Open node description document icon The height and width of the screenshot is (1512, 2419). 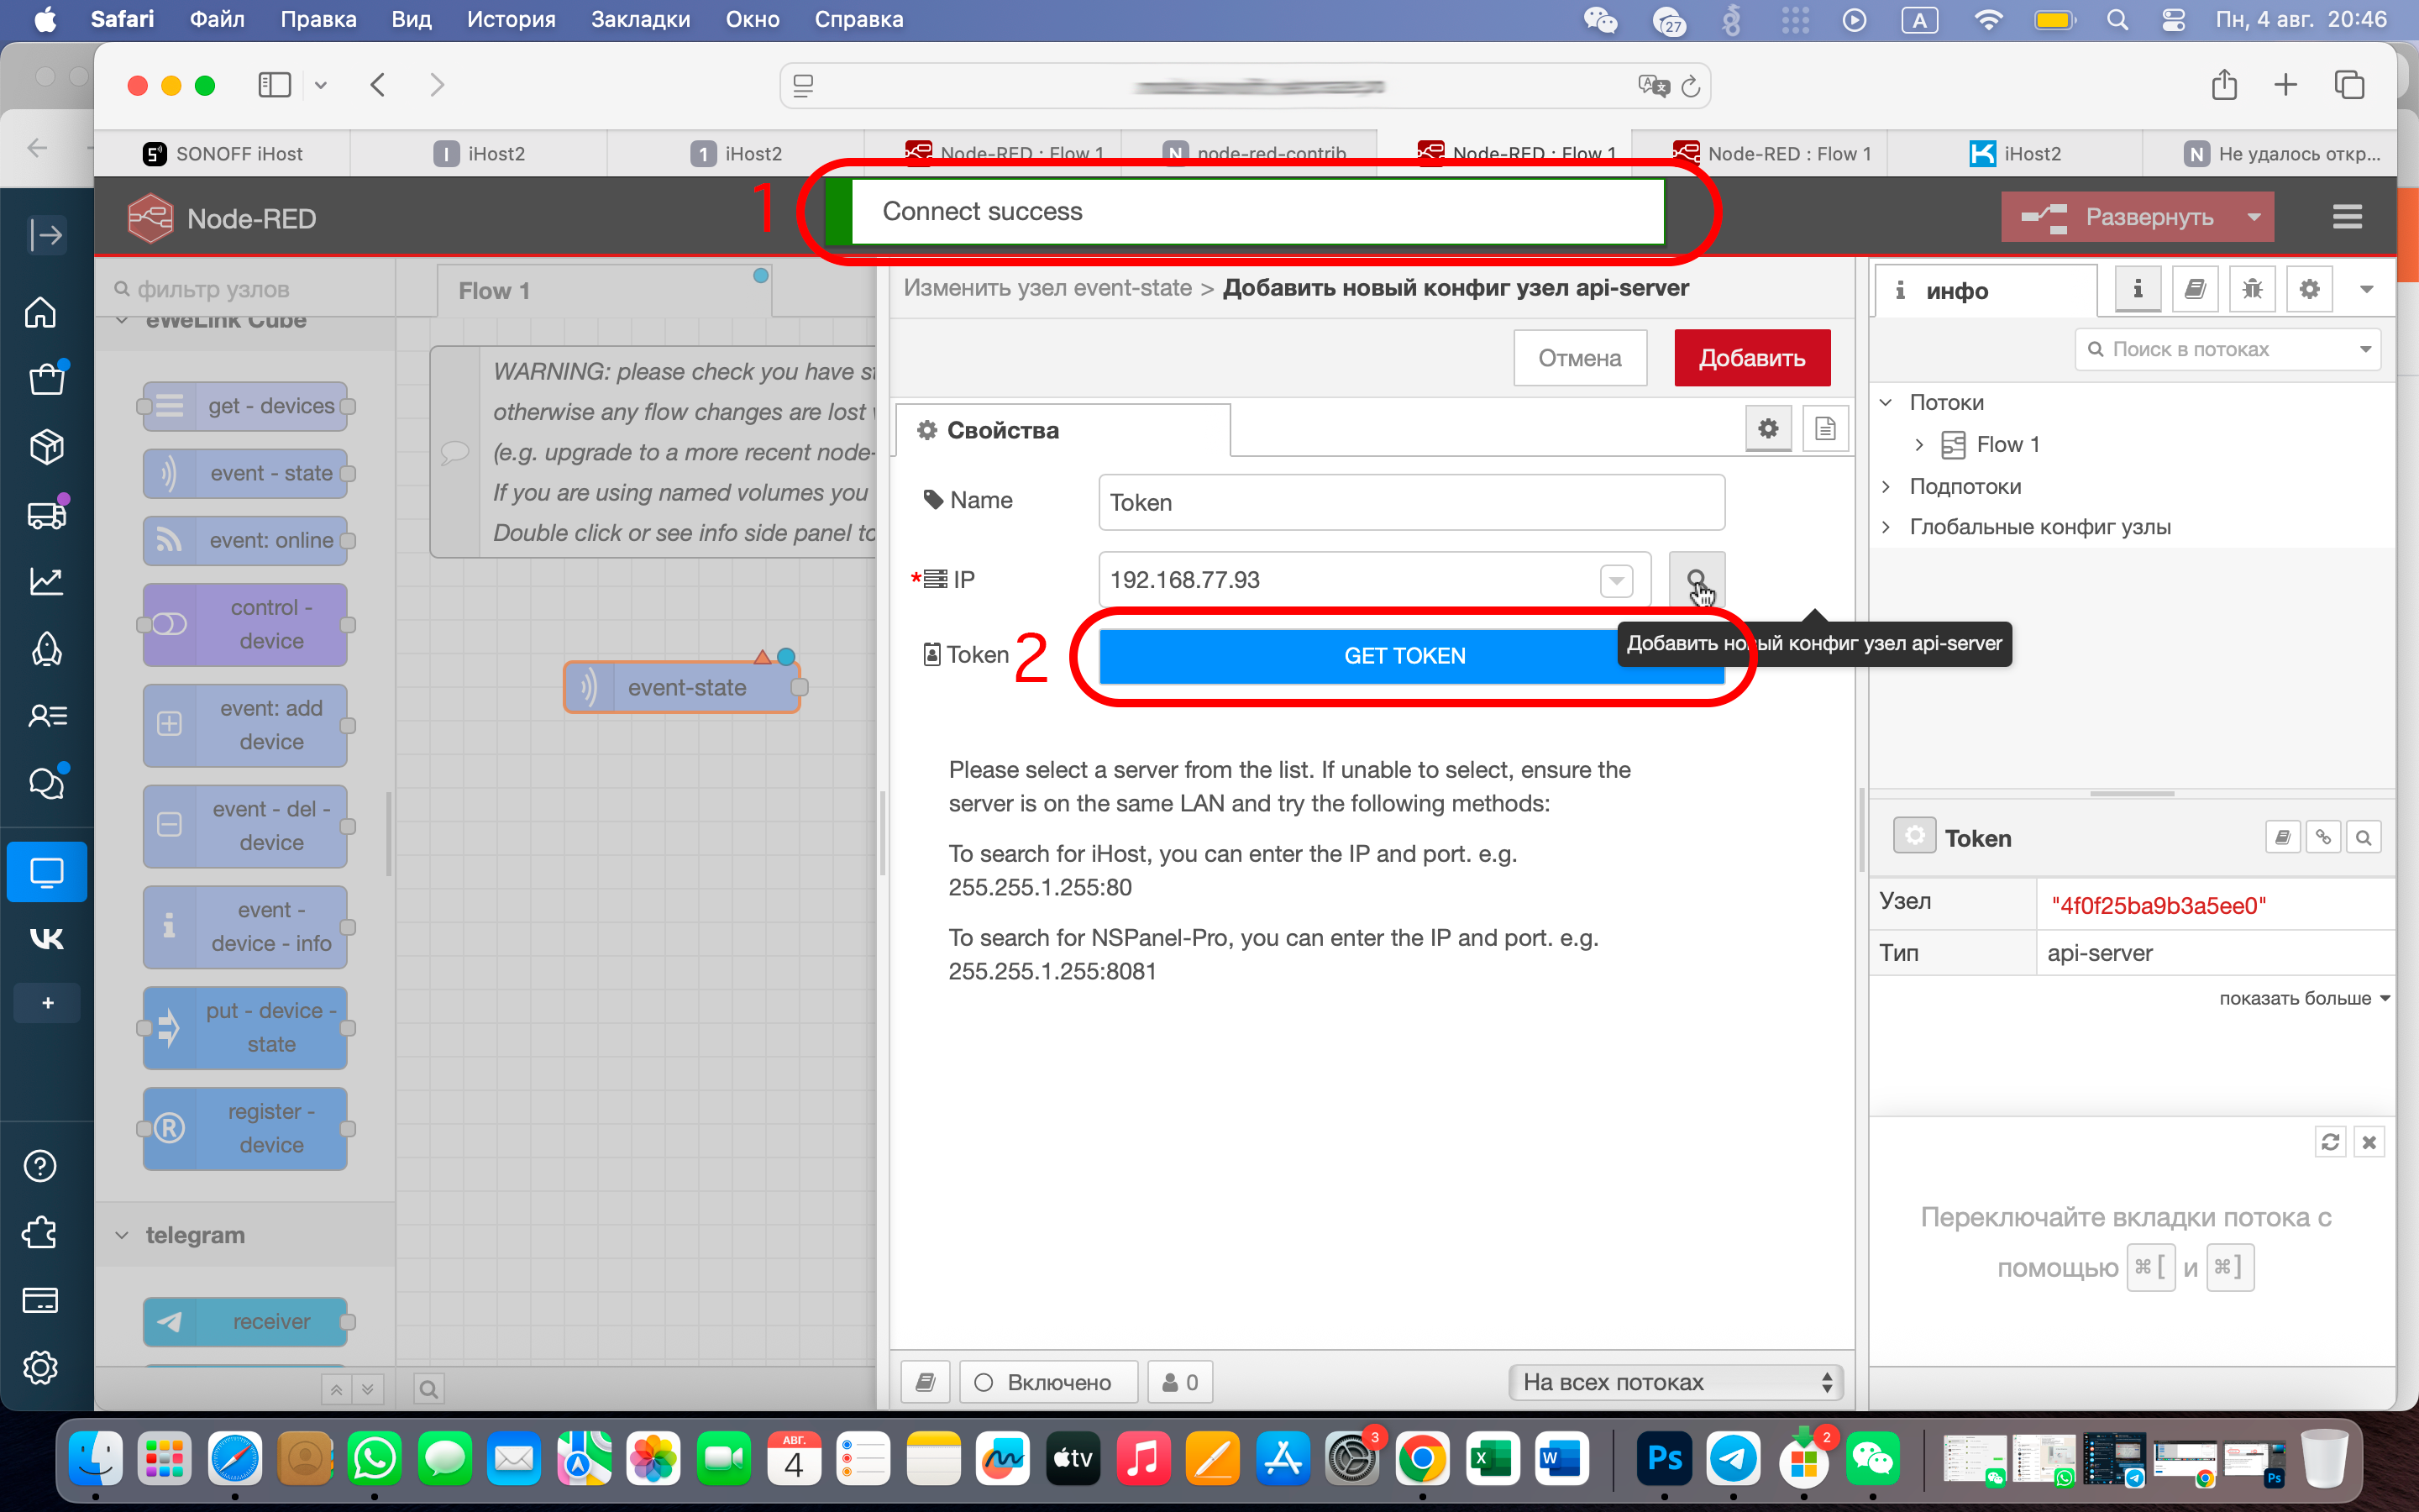[1824, 429]
